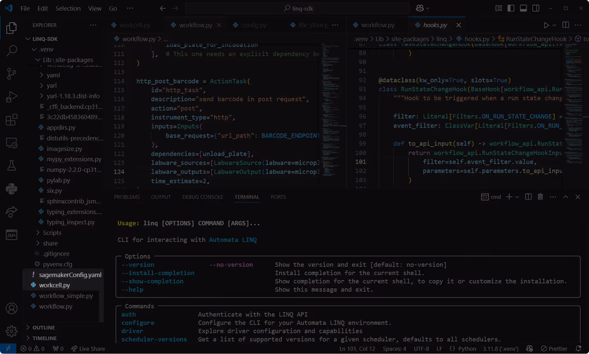Screen dimensions: 589x354
Task: Kill the active terminal with the trash icon
Action: coord(540,197)
